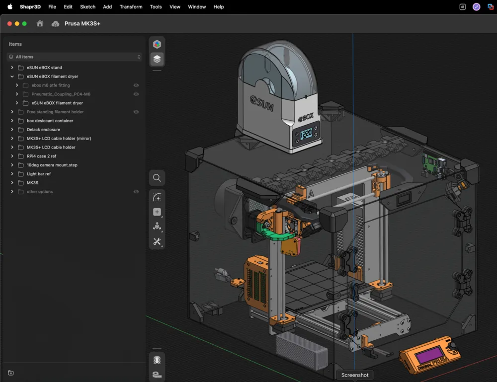Open the Add plus tool menu

(x=157, y=212)
